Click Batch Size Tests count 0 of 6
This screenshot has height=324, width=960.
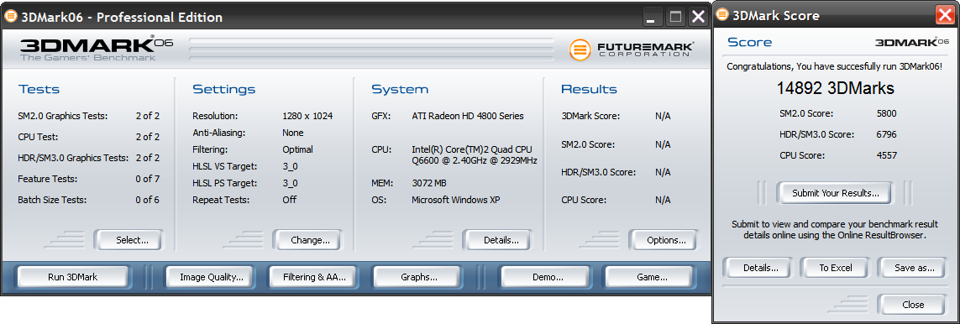pos(148,200)
